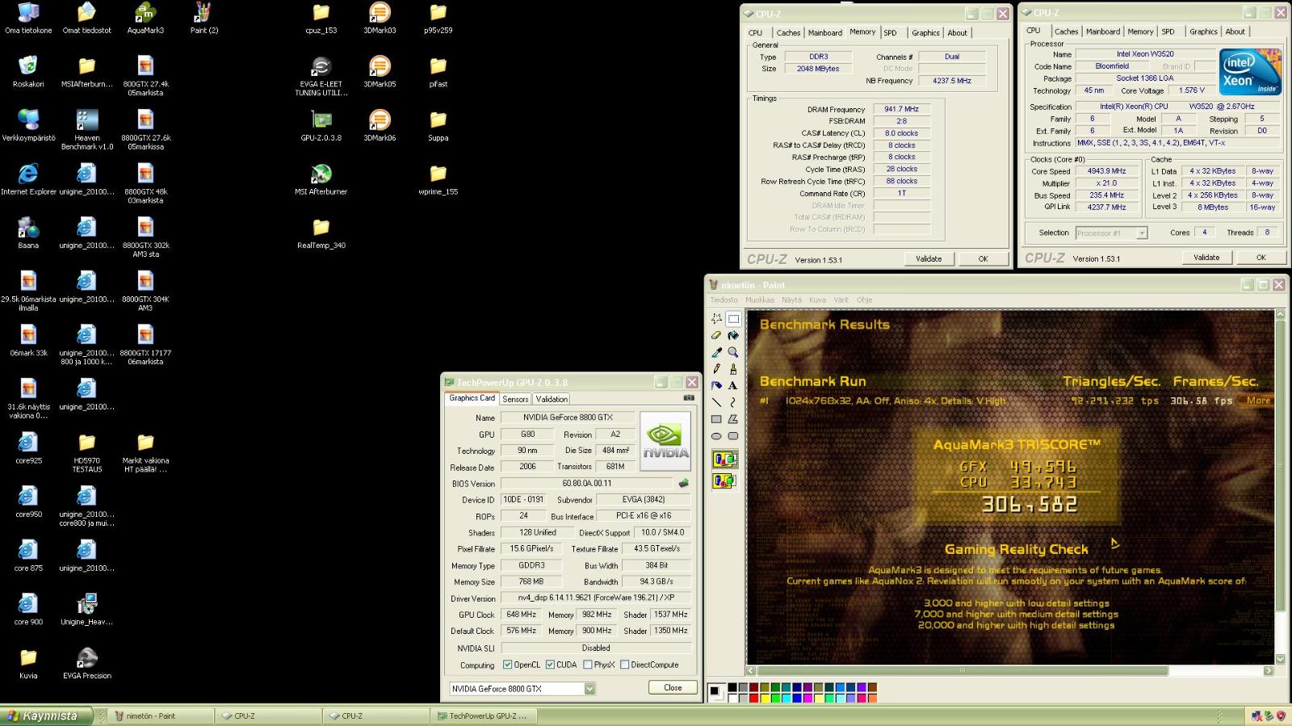Image resolution: width=1292 pixels, height=726 pixels.
Task: Click the BIOS save icon in GPU-Z
Action: click(x=683, y=483)
